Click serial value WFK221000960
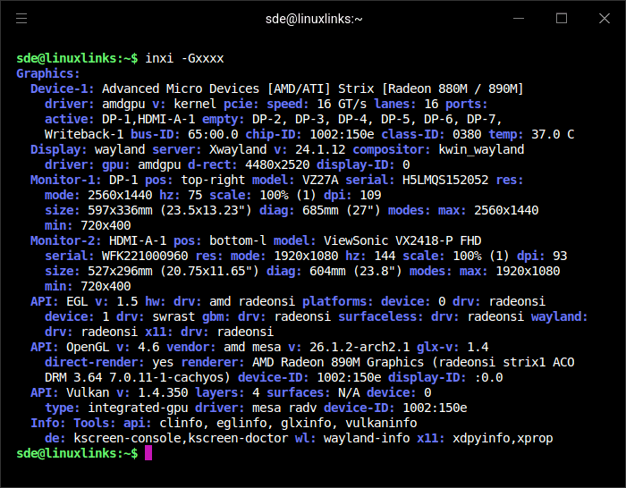The height and width of the screenshot is (488, 626). tap(145, 256)
